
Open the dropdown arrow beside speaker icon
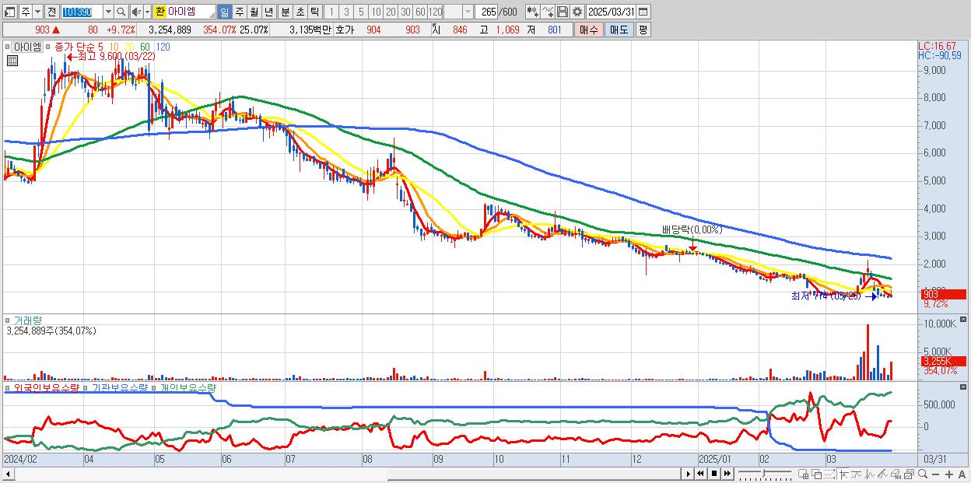[x=147, y=12]
